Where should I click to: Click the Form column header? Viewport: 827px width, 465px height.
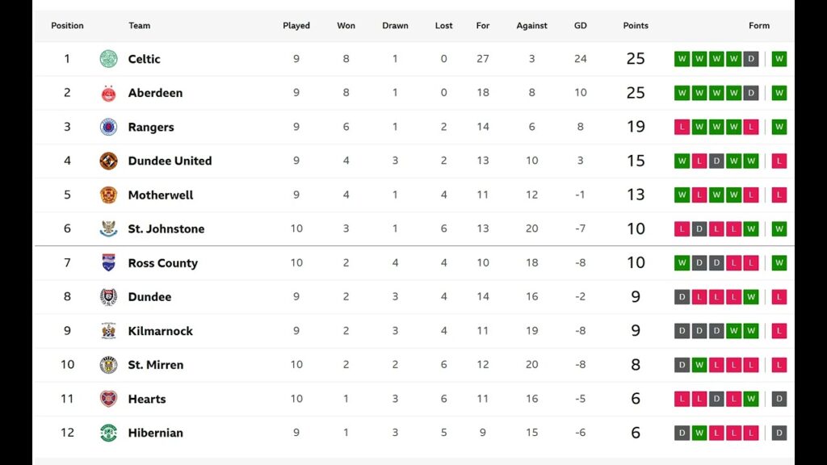coord(758,26)
